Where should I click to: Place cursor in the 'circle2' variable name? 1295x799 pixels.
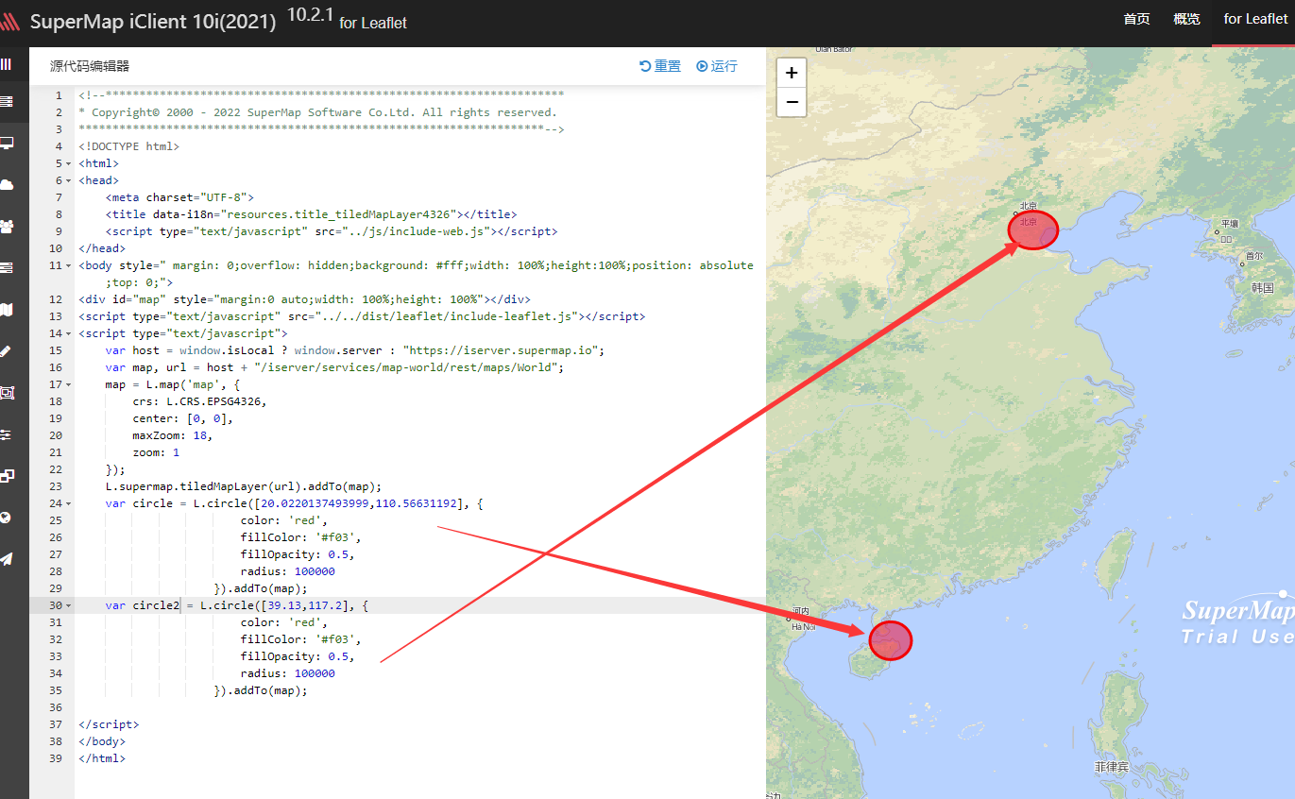pos(156,605)
